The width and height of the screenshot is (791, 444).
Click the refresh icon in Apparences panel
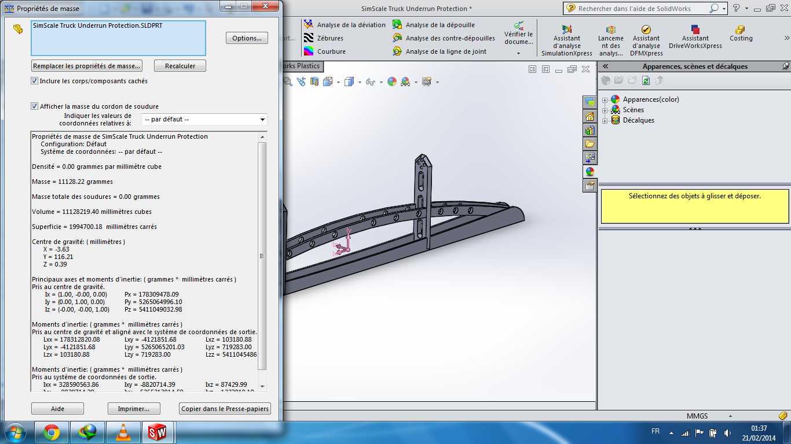pyautogui.click(x=646, y=80)
